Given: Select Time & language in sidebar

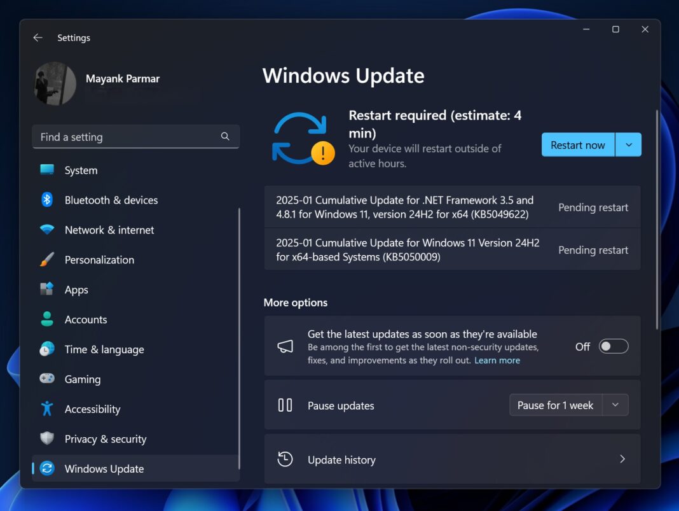Looking at the screenshot, I should point(47,349).
